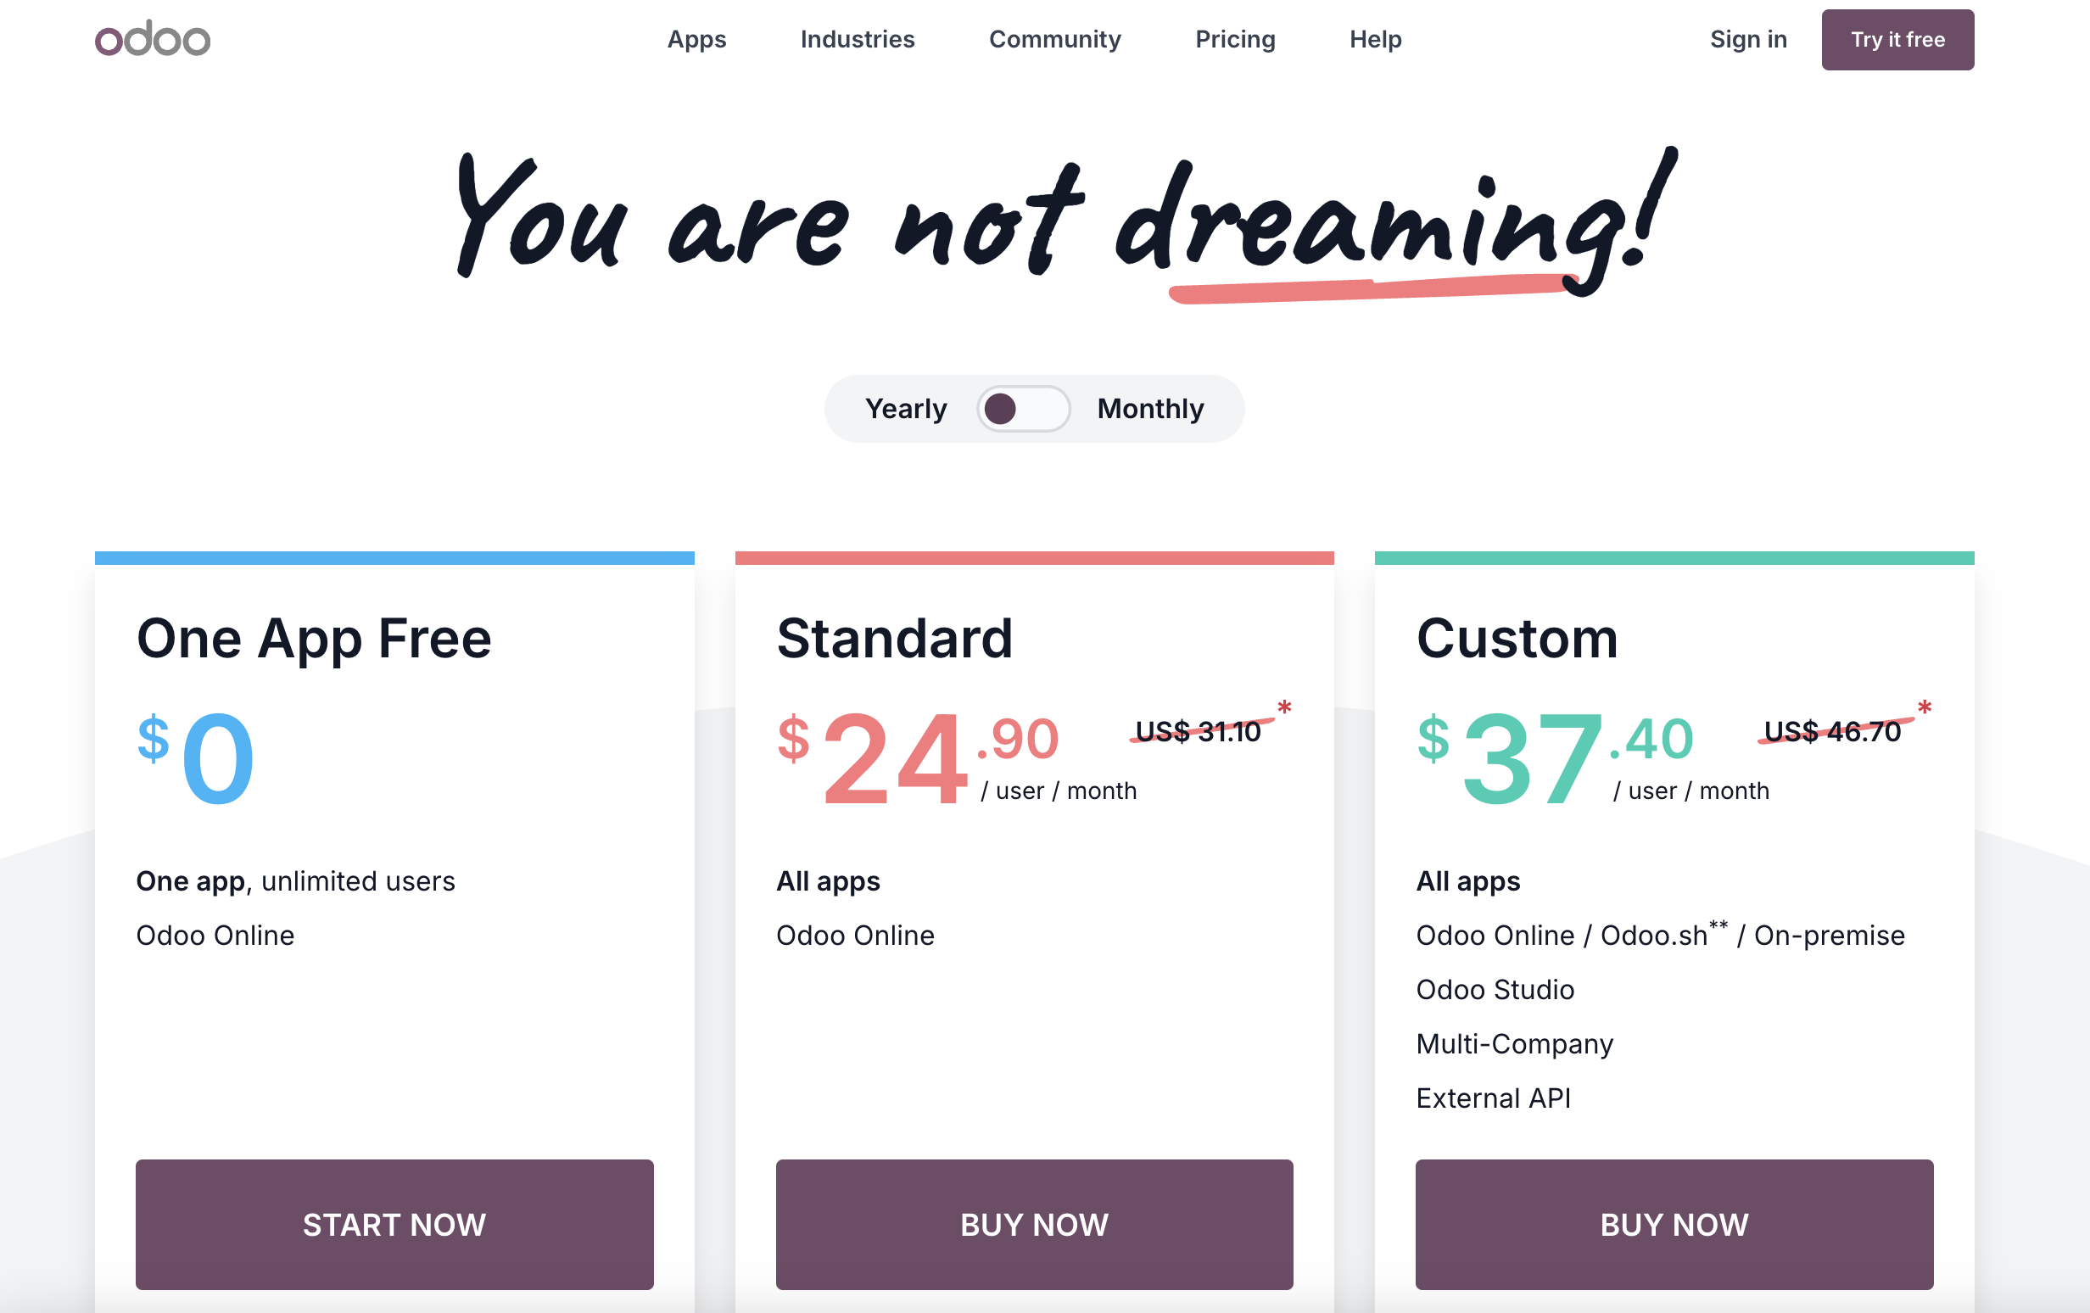Viewport: 2090px width, 1313px height.
Task: Click Sign in
Action: pos(1747,39)
